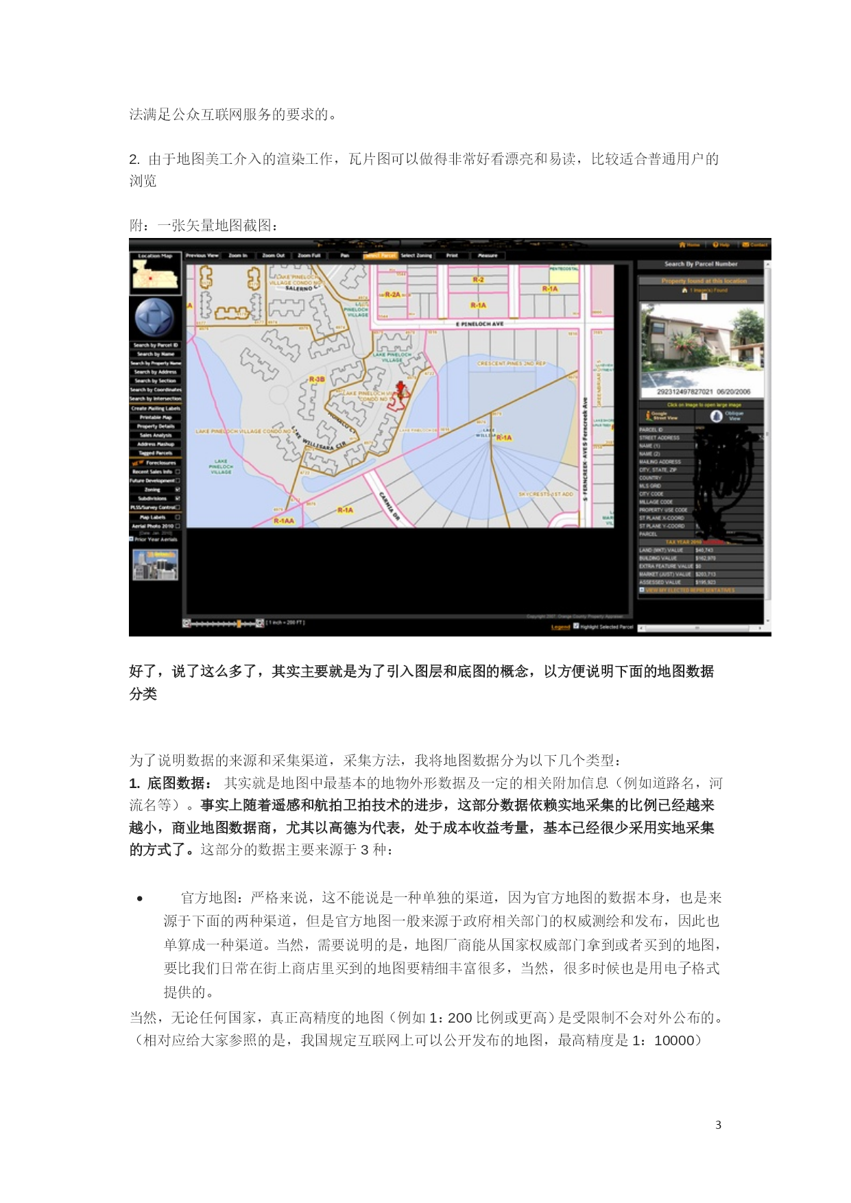The height and width of the screenshot is (1203, 851).
Task: Open Search by Section
Action: coord(156,381)
